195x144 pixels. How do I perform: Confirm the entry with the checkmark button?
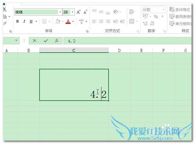(x=46, y=41)
